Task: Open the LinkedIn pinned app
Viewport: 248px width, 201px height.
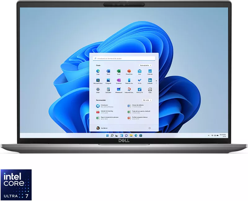Action: pos(150,81)
